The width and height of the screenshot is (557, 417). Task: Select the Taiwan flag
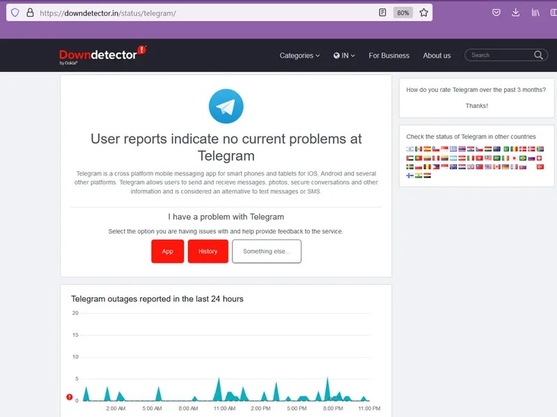[x=479, y=166]
